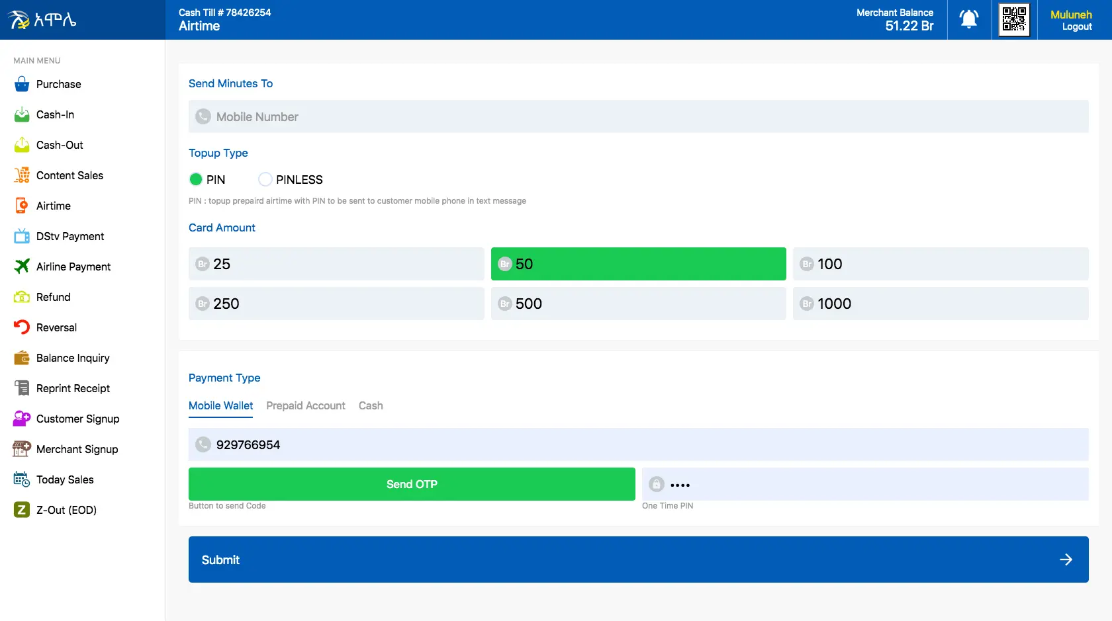Screen dimensions: 1112x621
Task: Open Merchant Signup from the menu
Action: tap(77, 449)
